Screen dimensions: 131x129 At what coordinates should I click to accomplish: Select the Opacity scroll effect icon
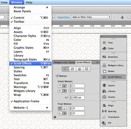pyautogui.click(x=72, y=69)
